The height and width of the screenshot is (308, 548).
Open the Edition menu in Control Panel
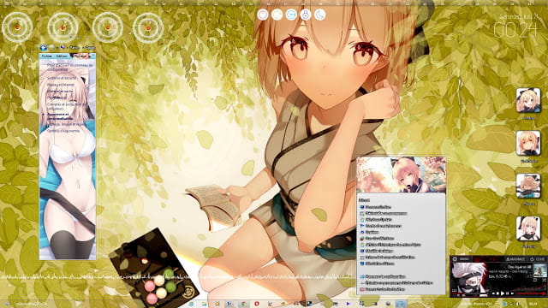pos(62,56)
